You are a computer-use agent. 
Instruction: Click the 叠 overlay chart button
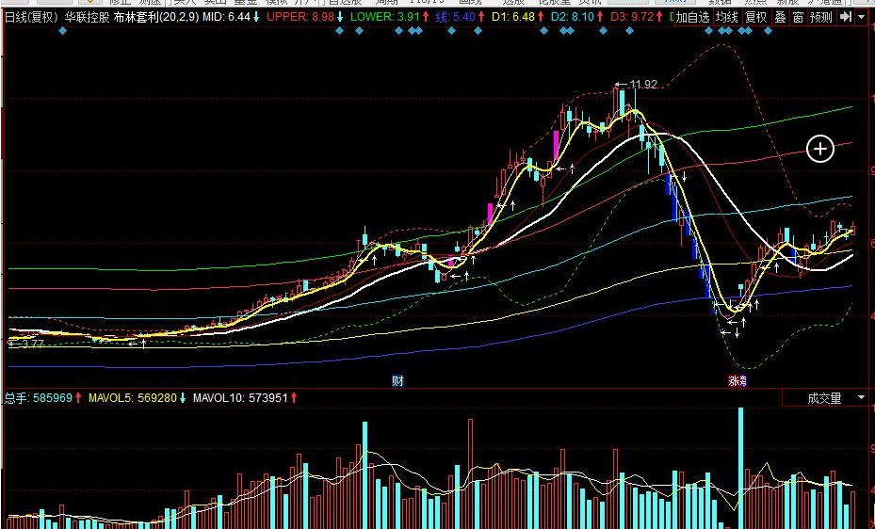[x=781, y=17]
